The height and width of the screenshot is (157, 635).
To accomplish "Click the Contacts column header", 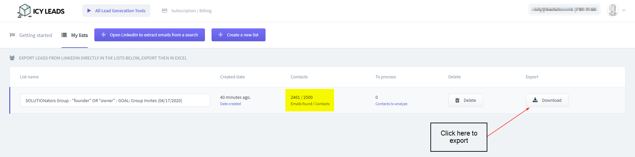I will point(299,77).
